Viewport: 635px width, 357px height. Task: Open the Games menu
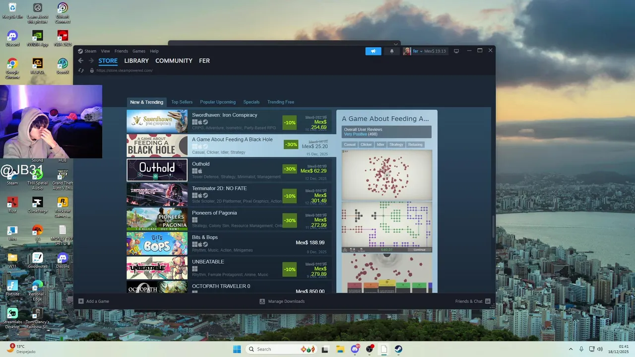139,51
